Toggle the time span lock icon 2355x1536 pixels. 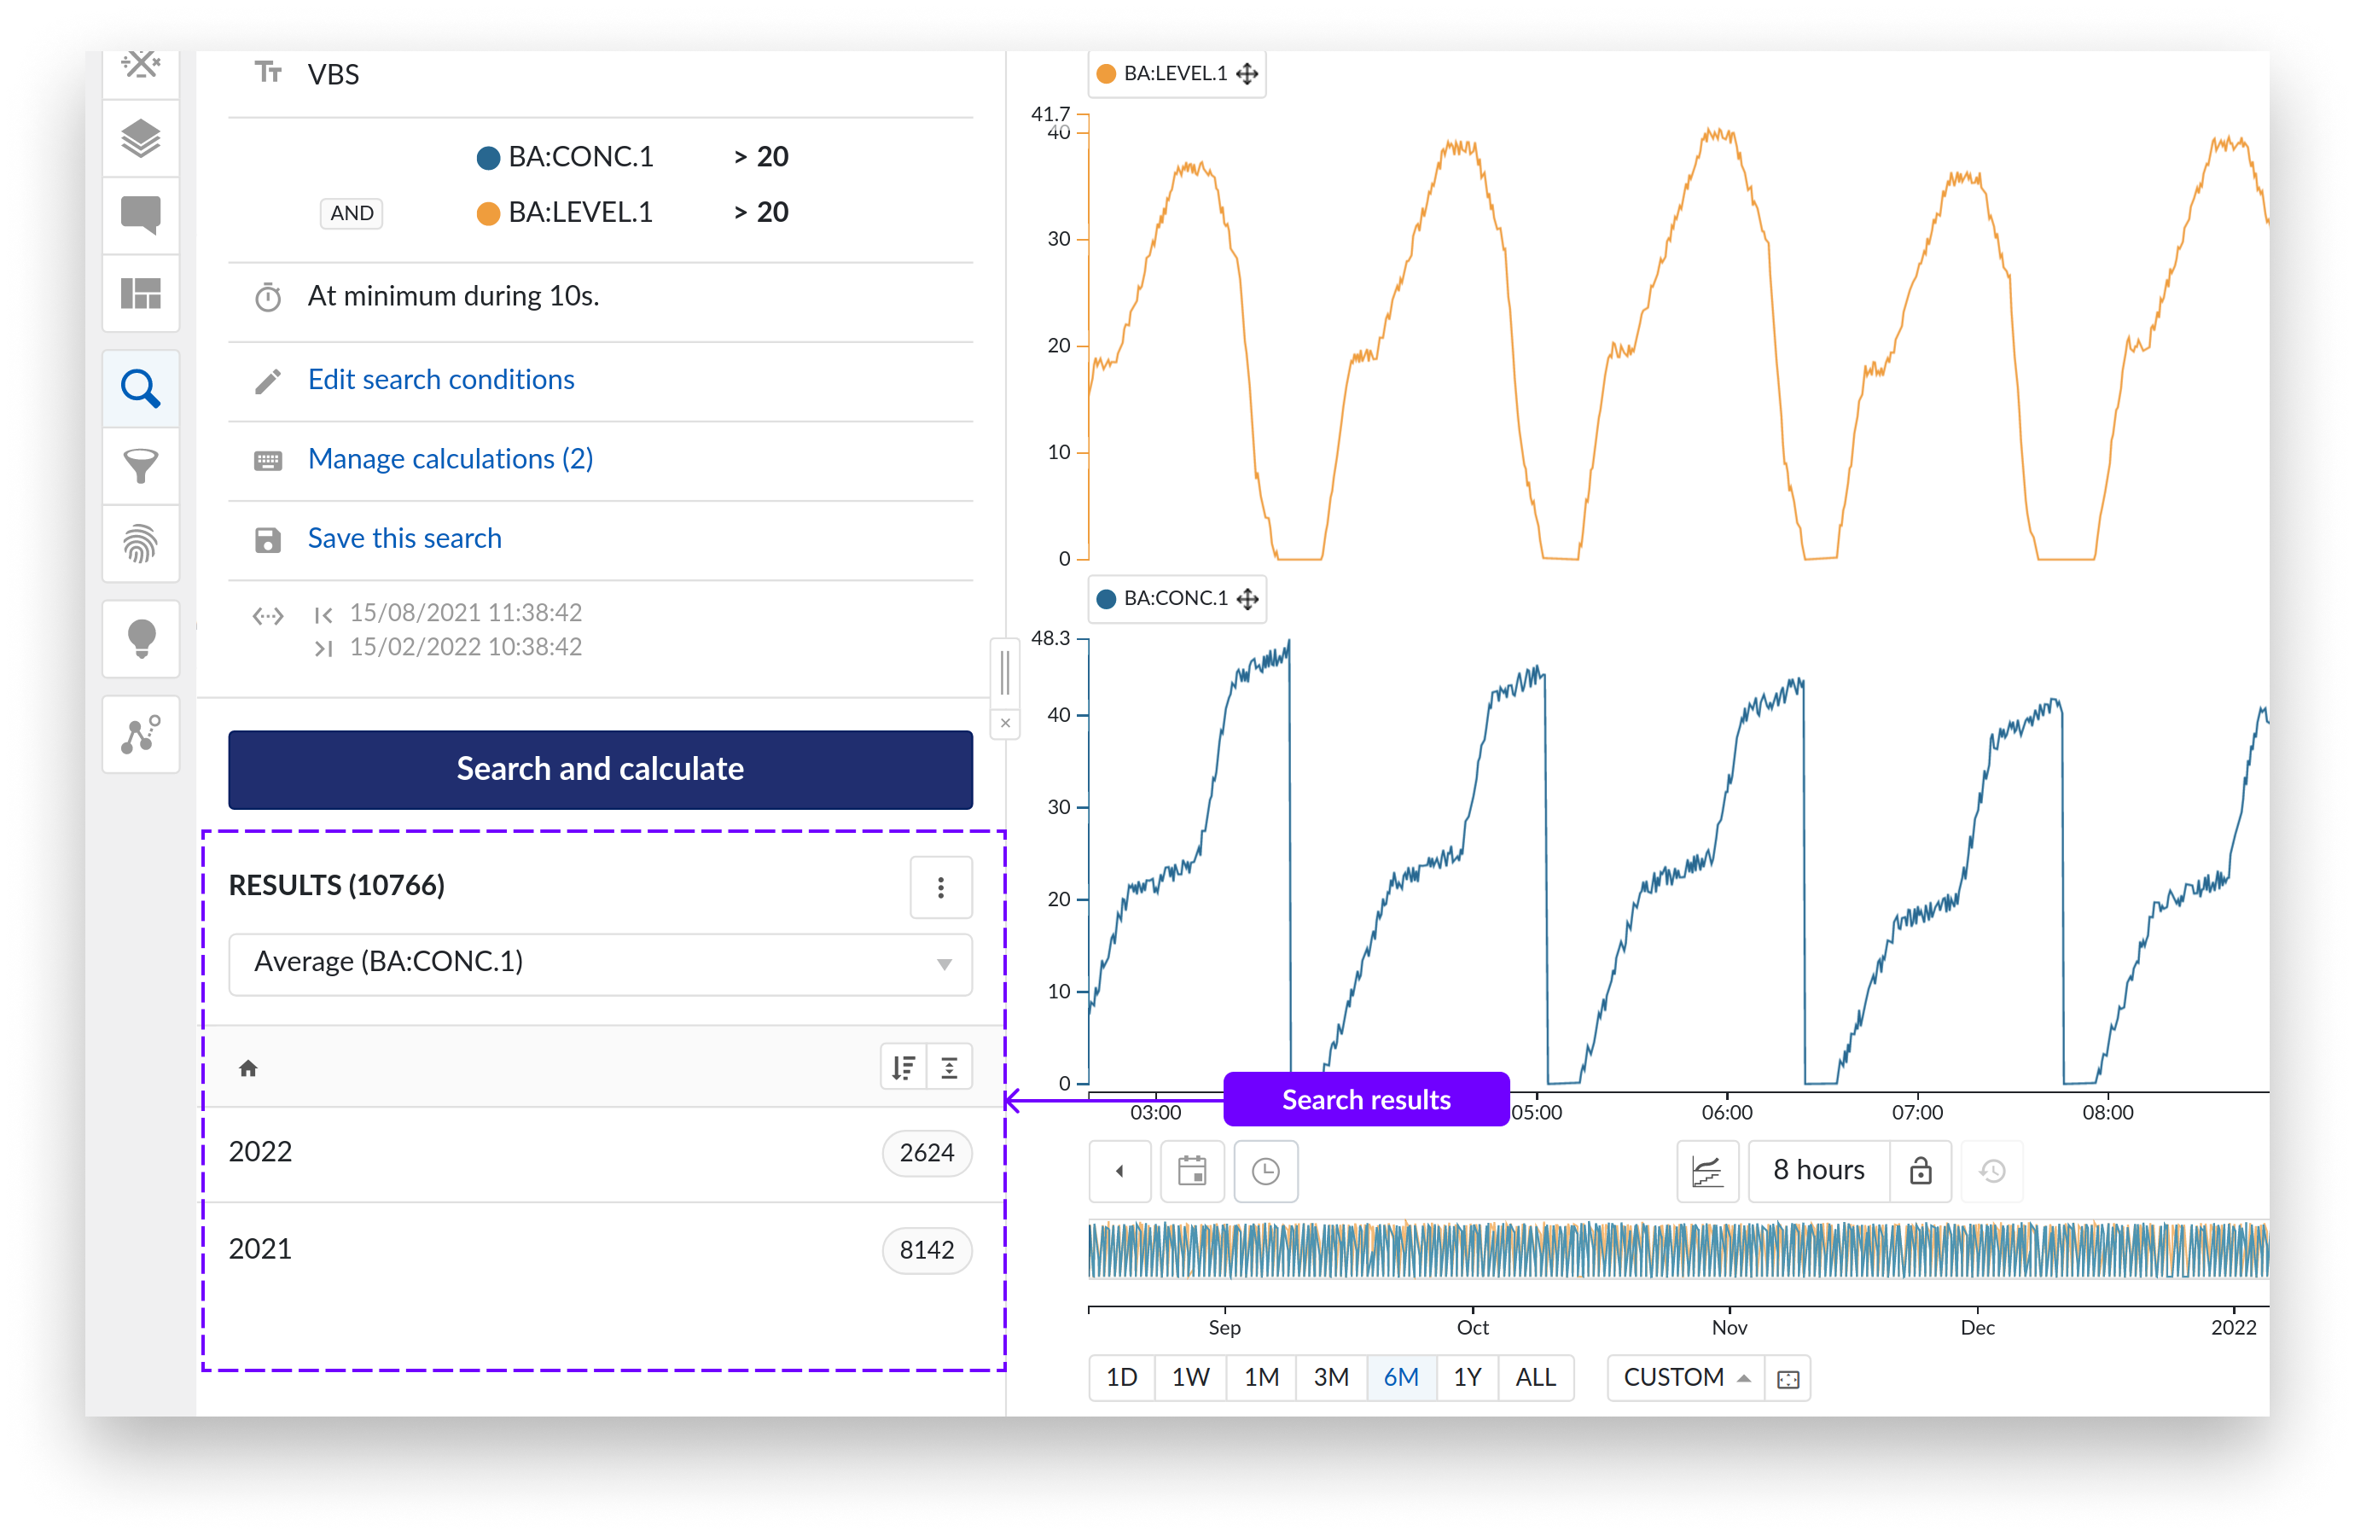1920,1171
